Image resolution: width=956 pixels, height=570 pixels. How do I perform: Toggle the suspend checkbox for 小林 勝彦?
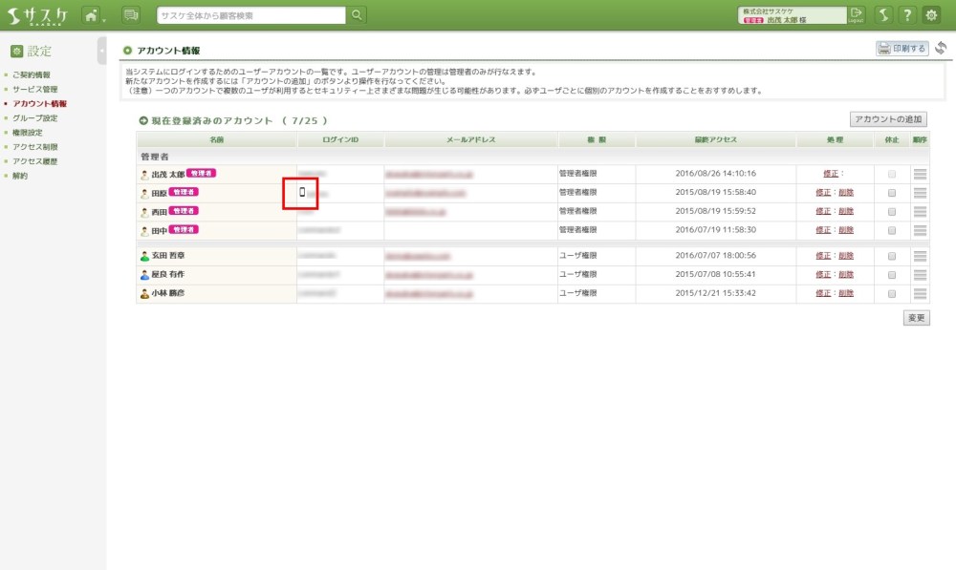[892, 293]
